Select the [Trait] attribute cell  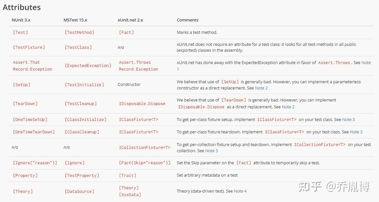pyautogui.click(x=128, y=175)
